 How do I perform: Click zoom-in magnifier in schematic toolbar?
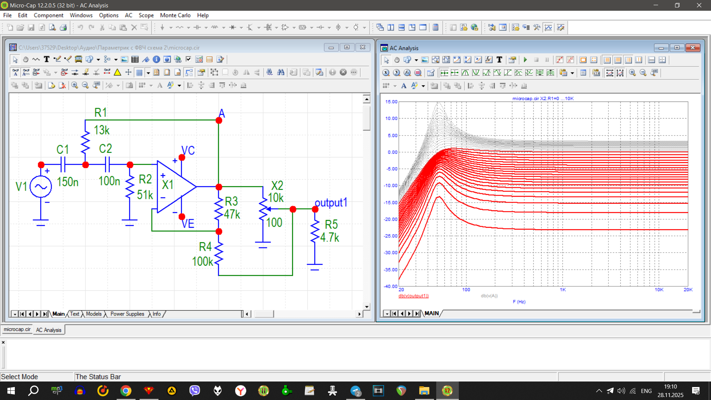[74, 86]
